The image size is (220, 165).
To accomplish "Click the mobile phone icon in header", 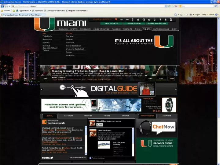I will pos(133,20).
